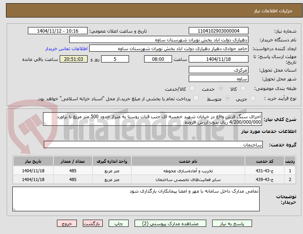Viewport: 303px width, 234px height.
Task: Click the 'ردیف' column header
Action: pyautogui.click(x=290, y=161)
